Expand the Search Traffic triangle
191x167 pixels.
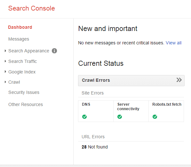(x=5, y=61)
